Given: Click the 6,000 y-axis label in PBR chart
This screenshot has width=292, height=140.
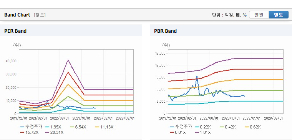Looking at the screenshot, I should pos(161,89).
